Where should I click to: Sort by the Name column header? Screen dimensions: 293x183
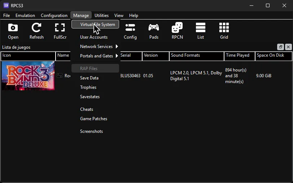click(x=63, y=56)
